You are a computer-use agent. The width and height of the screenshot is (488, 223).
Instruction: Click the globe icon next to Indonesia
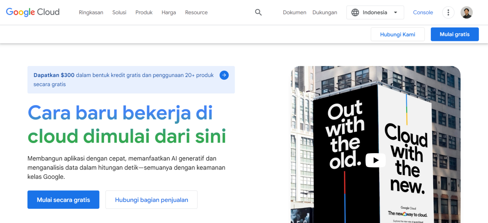point(355,12)
